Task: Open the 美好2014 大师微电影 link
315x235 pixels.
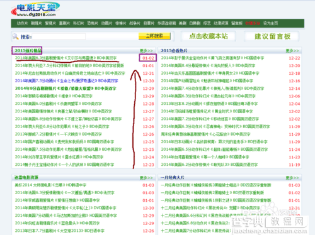Action: [x=50, y=185]
